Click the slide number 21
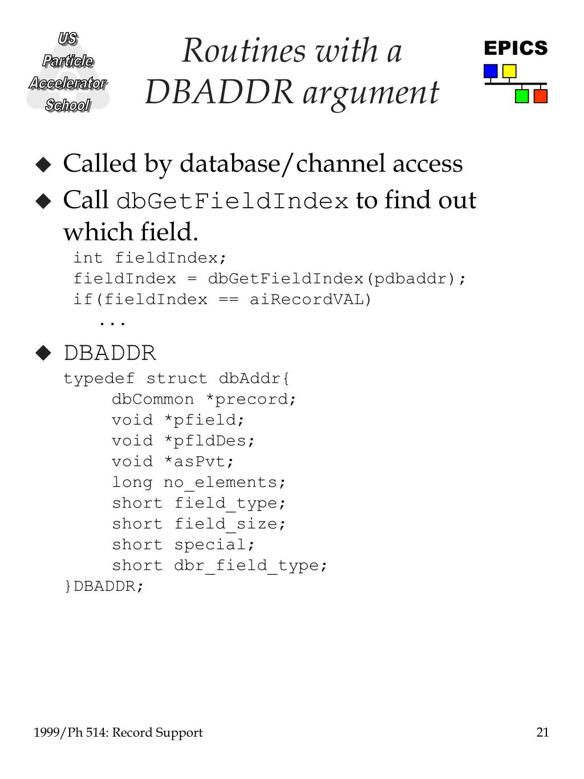 pyautogui.click(x=542, y=733)
